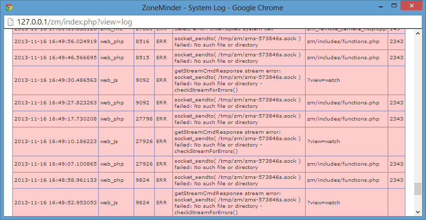
Task: Click zm/includes/functions.php in the 16:49:46 row
Action: (x=343, y=58)
